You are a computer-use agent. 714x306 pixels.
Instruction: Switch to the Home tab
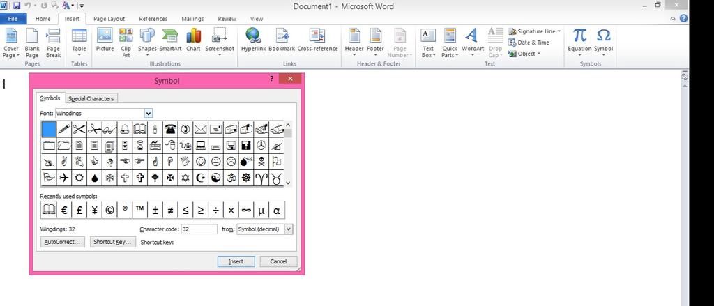coord(43,19)
